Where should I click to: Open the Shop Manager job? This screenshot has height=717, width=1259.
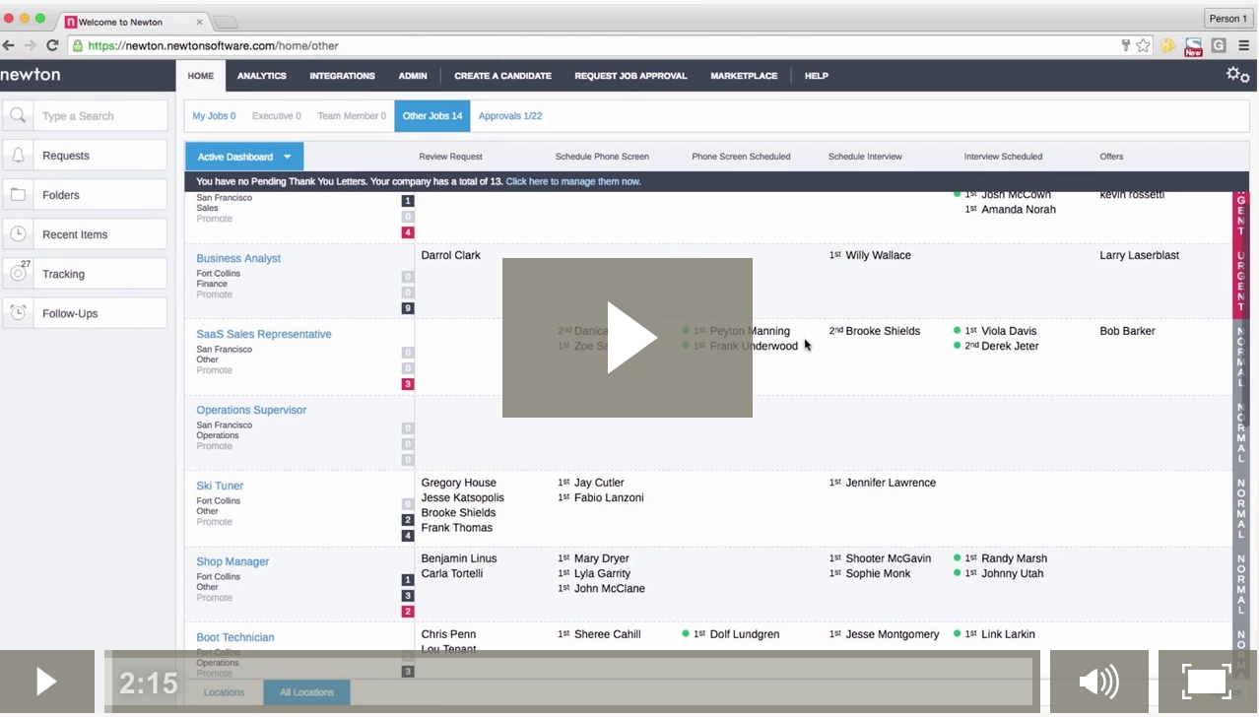(x=232, y=561)
